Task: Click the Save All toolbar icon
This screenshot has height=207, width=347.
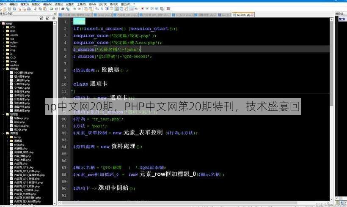Action: pos(14,9)
